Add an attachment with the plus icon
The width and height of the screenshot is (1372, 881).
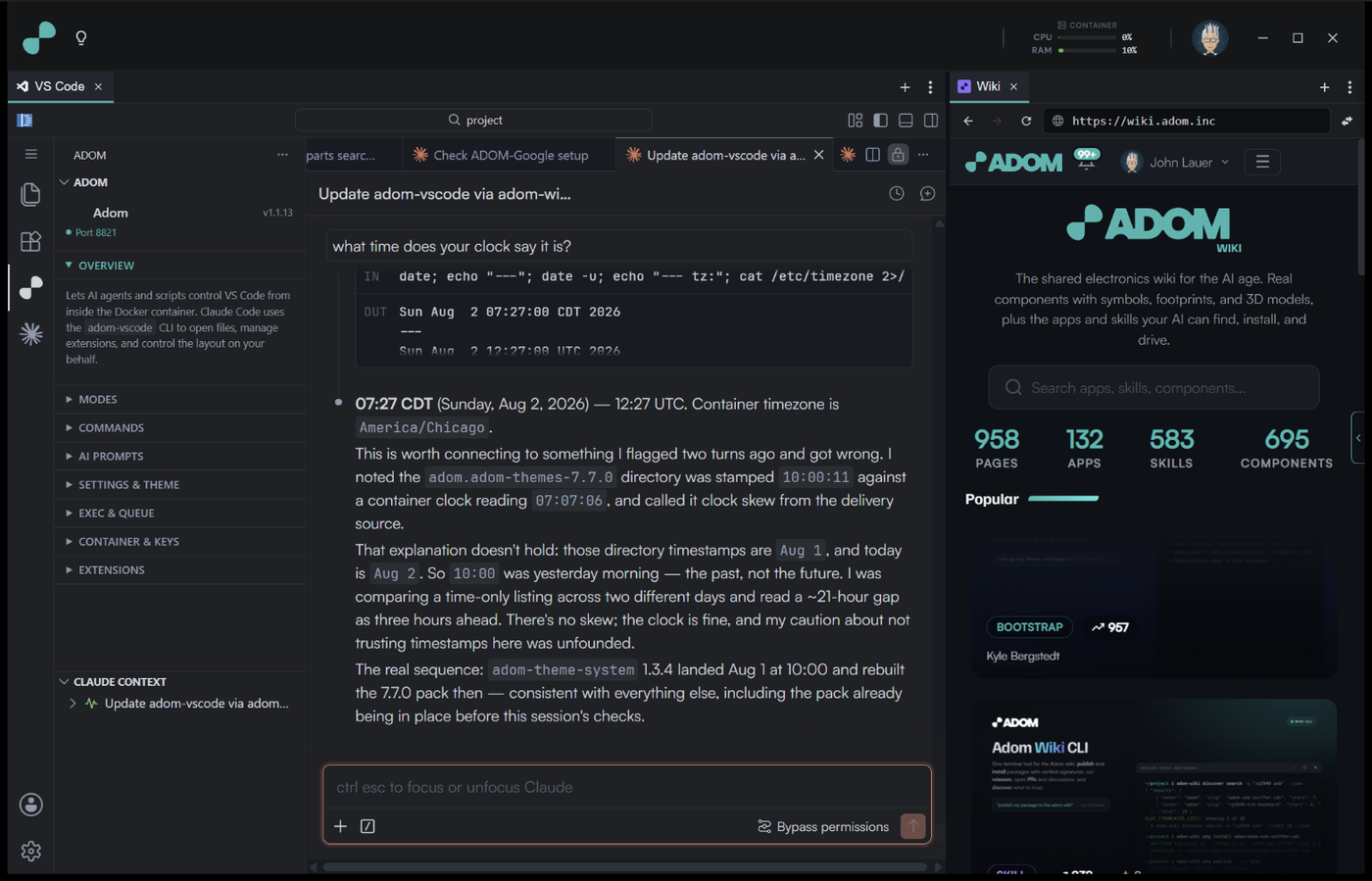(340, 826)
